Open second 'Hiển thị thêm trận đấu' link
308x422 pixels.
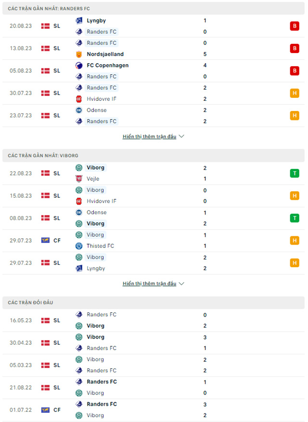tap(149, 284)
